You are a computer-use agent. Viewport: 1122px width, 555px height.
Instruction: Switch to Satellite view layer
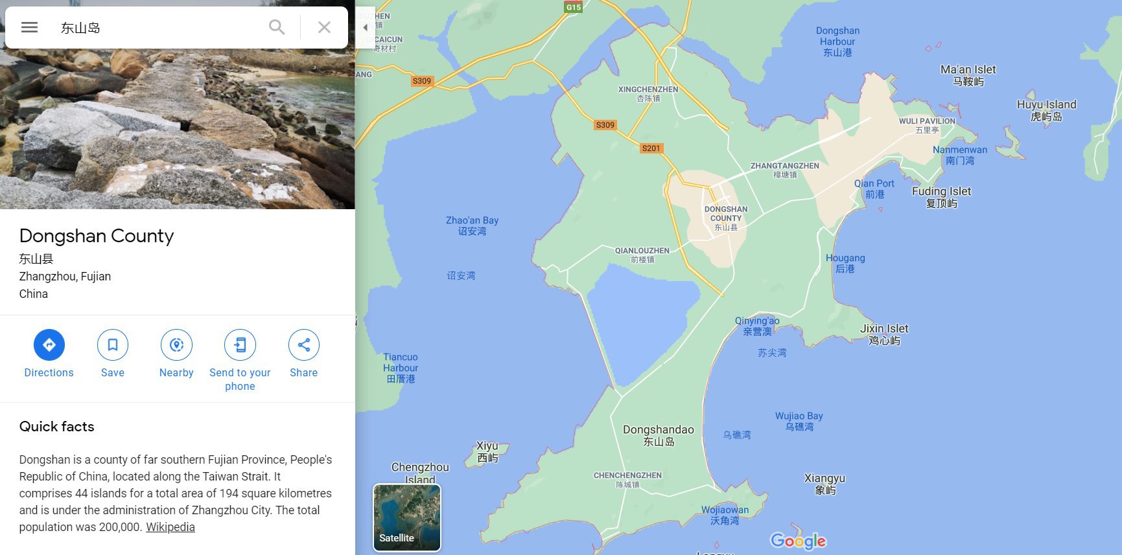407,517
